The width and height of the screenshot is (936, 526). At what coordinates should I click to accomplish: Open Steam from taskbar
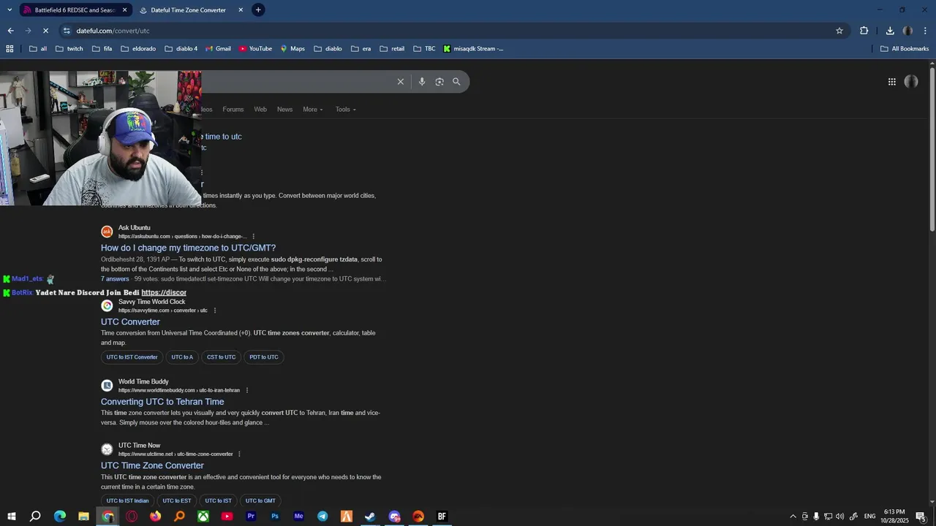click(x=370, y=517)
